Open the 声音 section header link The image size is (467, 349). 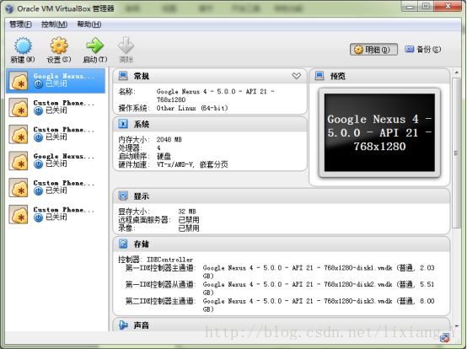[141, 325]
